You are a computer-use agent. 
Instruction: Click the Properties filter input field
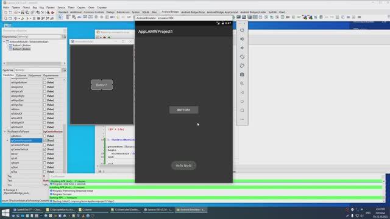[38, 71]
